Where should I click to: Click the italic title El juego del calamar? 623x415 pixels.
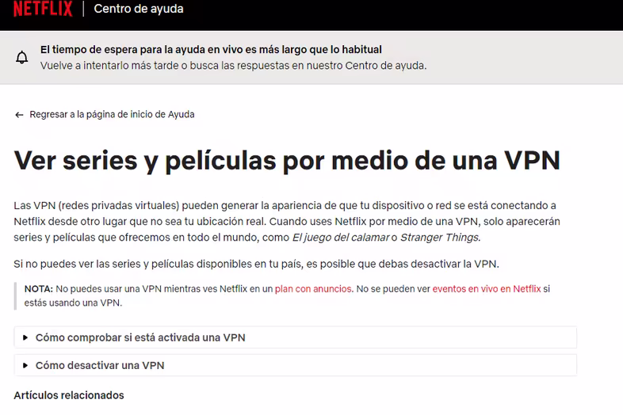[341, 238]
